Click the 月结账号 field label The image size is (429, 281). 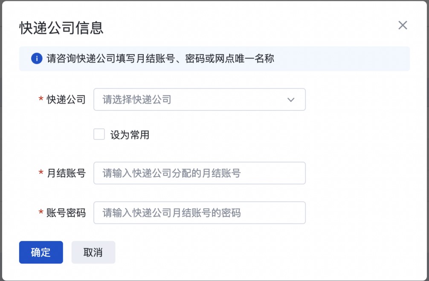click(x=66, y=173)
